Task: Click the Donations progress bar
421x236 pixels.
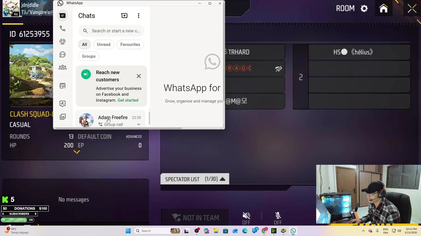Action: pos(25,208)
